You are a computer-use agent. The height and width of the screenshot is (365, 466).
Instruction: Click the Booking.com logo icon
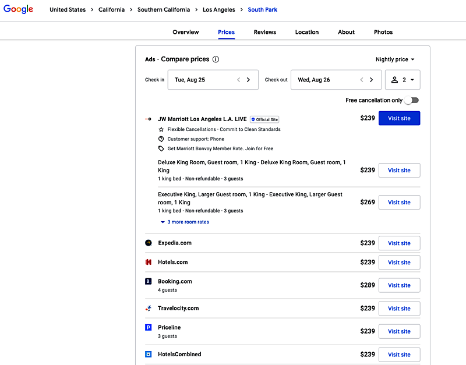point(149,281)
